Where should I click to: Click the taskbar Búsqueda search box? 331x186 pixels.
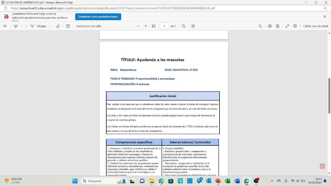tap(104, 181)
